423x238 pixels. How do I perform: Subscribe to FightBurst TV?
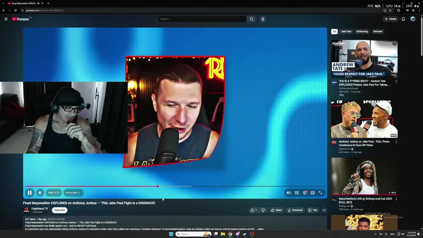(x=59, y=210)
